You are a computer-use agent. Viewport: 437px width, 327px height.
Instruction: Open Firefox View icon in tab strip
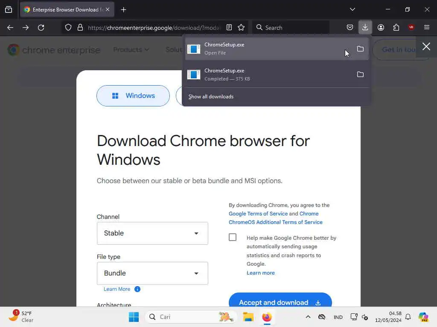(9, 10)
